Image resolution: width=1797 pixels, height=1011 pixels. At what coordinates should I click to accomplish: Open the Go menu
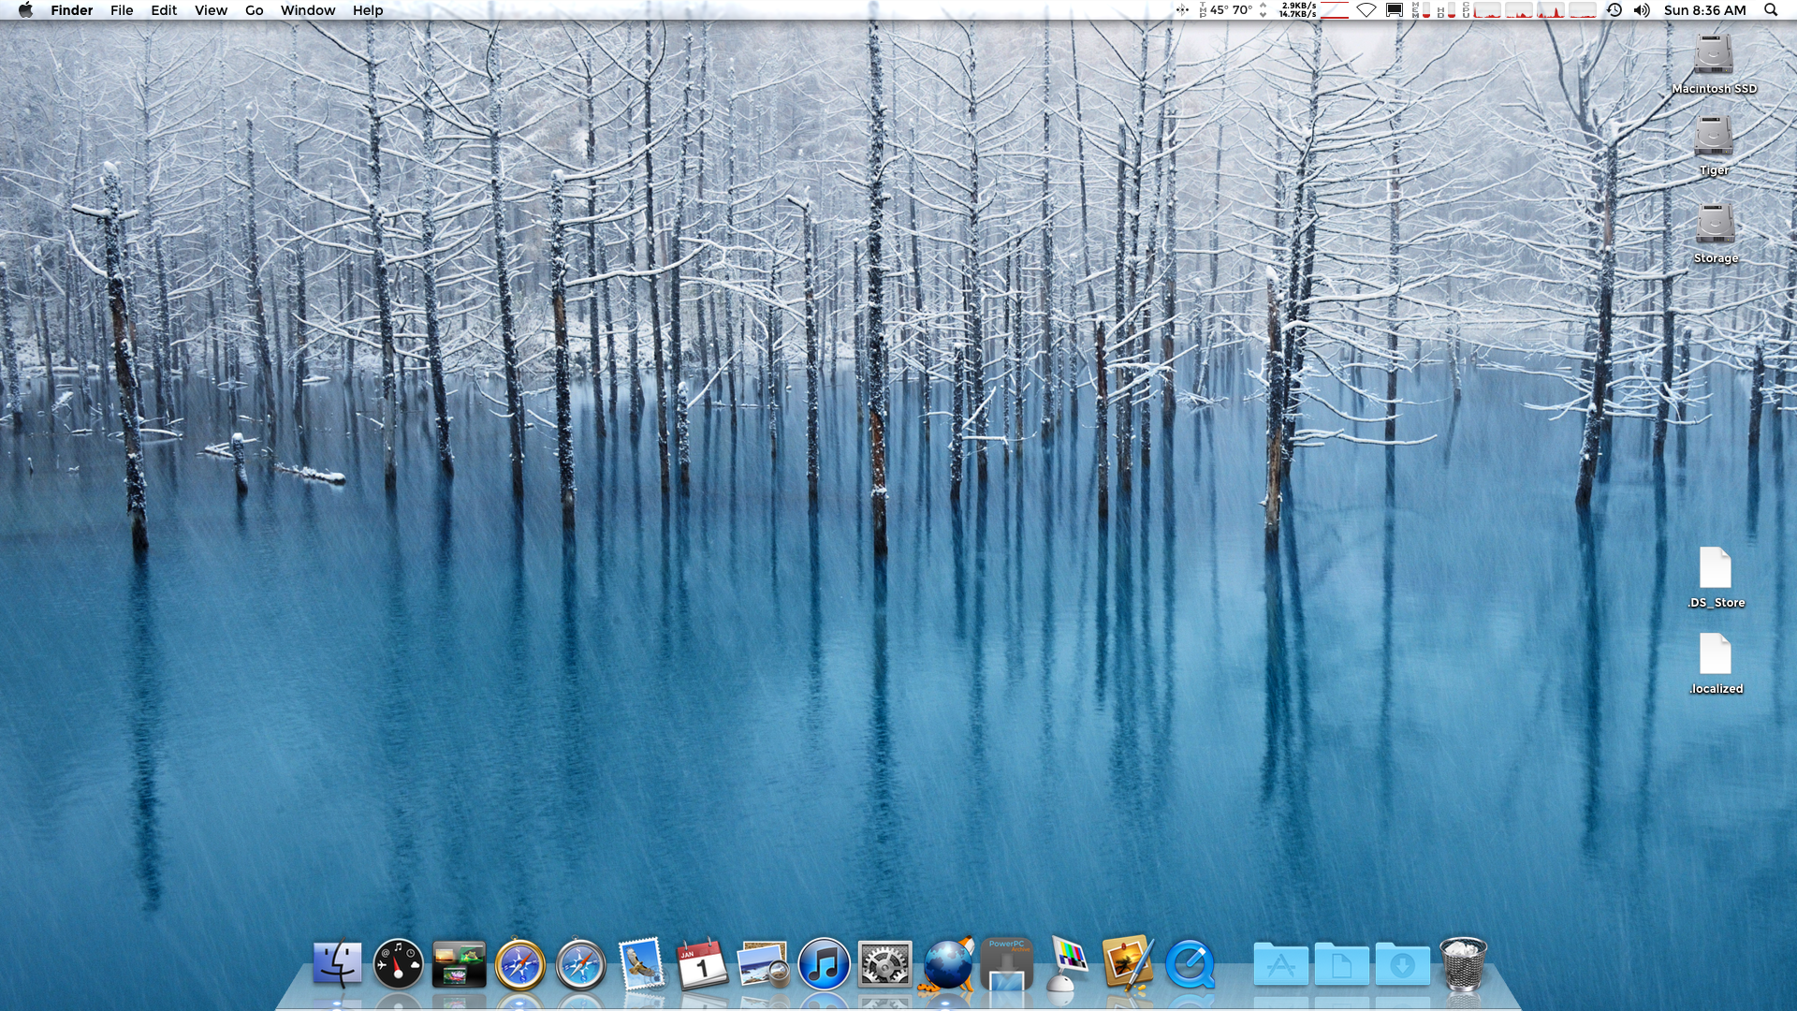coord(254,10)
